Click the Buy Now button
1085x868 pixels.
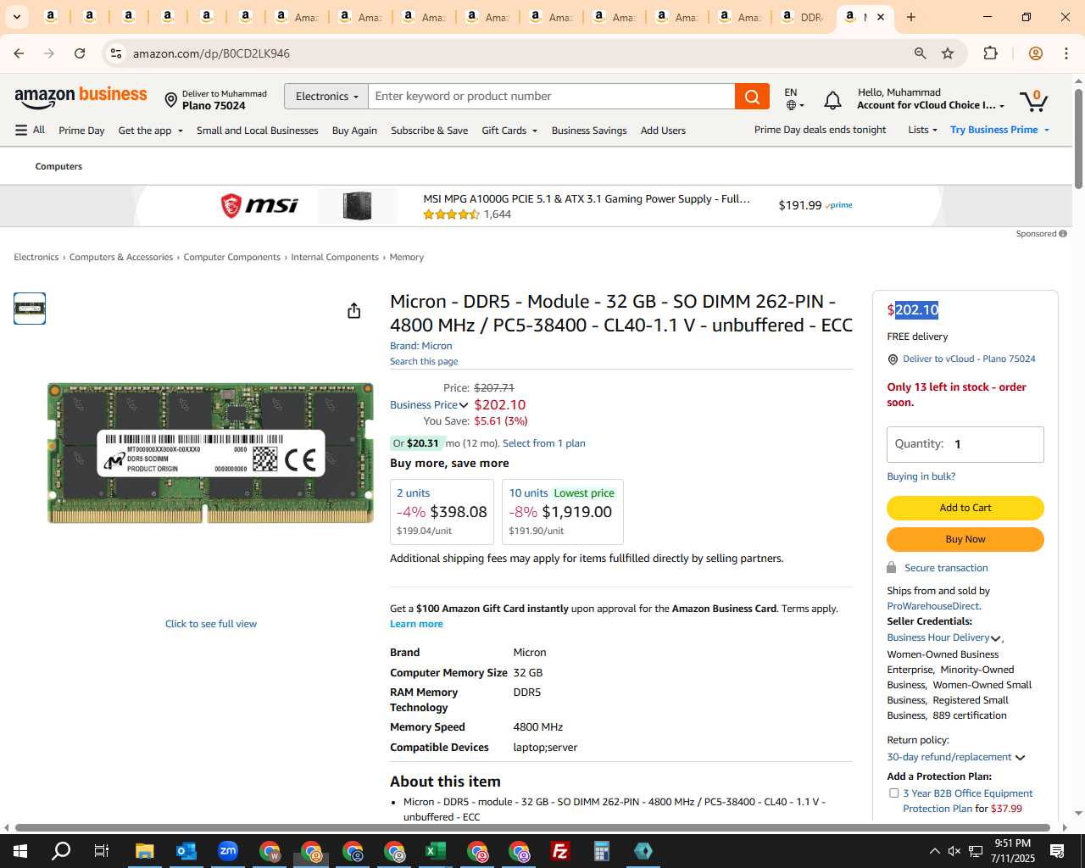pyautogui.click(x=965, y=539)
